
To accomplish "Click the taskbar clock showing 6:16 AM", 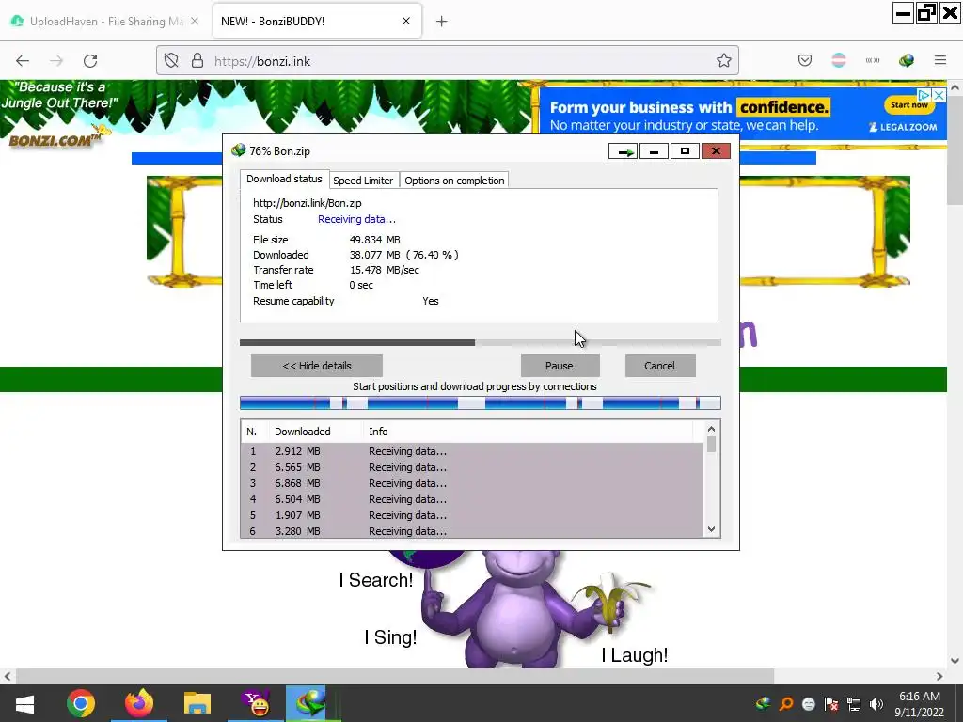I will 920,703.
